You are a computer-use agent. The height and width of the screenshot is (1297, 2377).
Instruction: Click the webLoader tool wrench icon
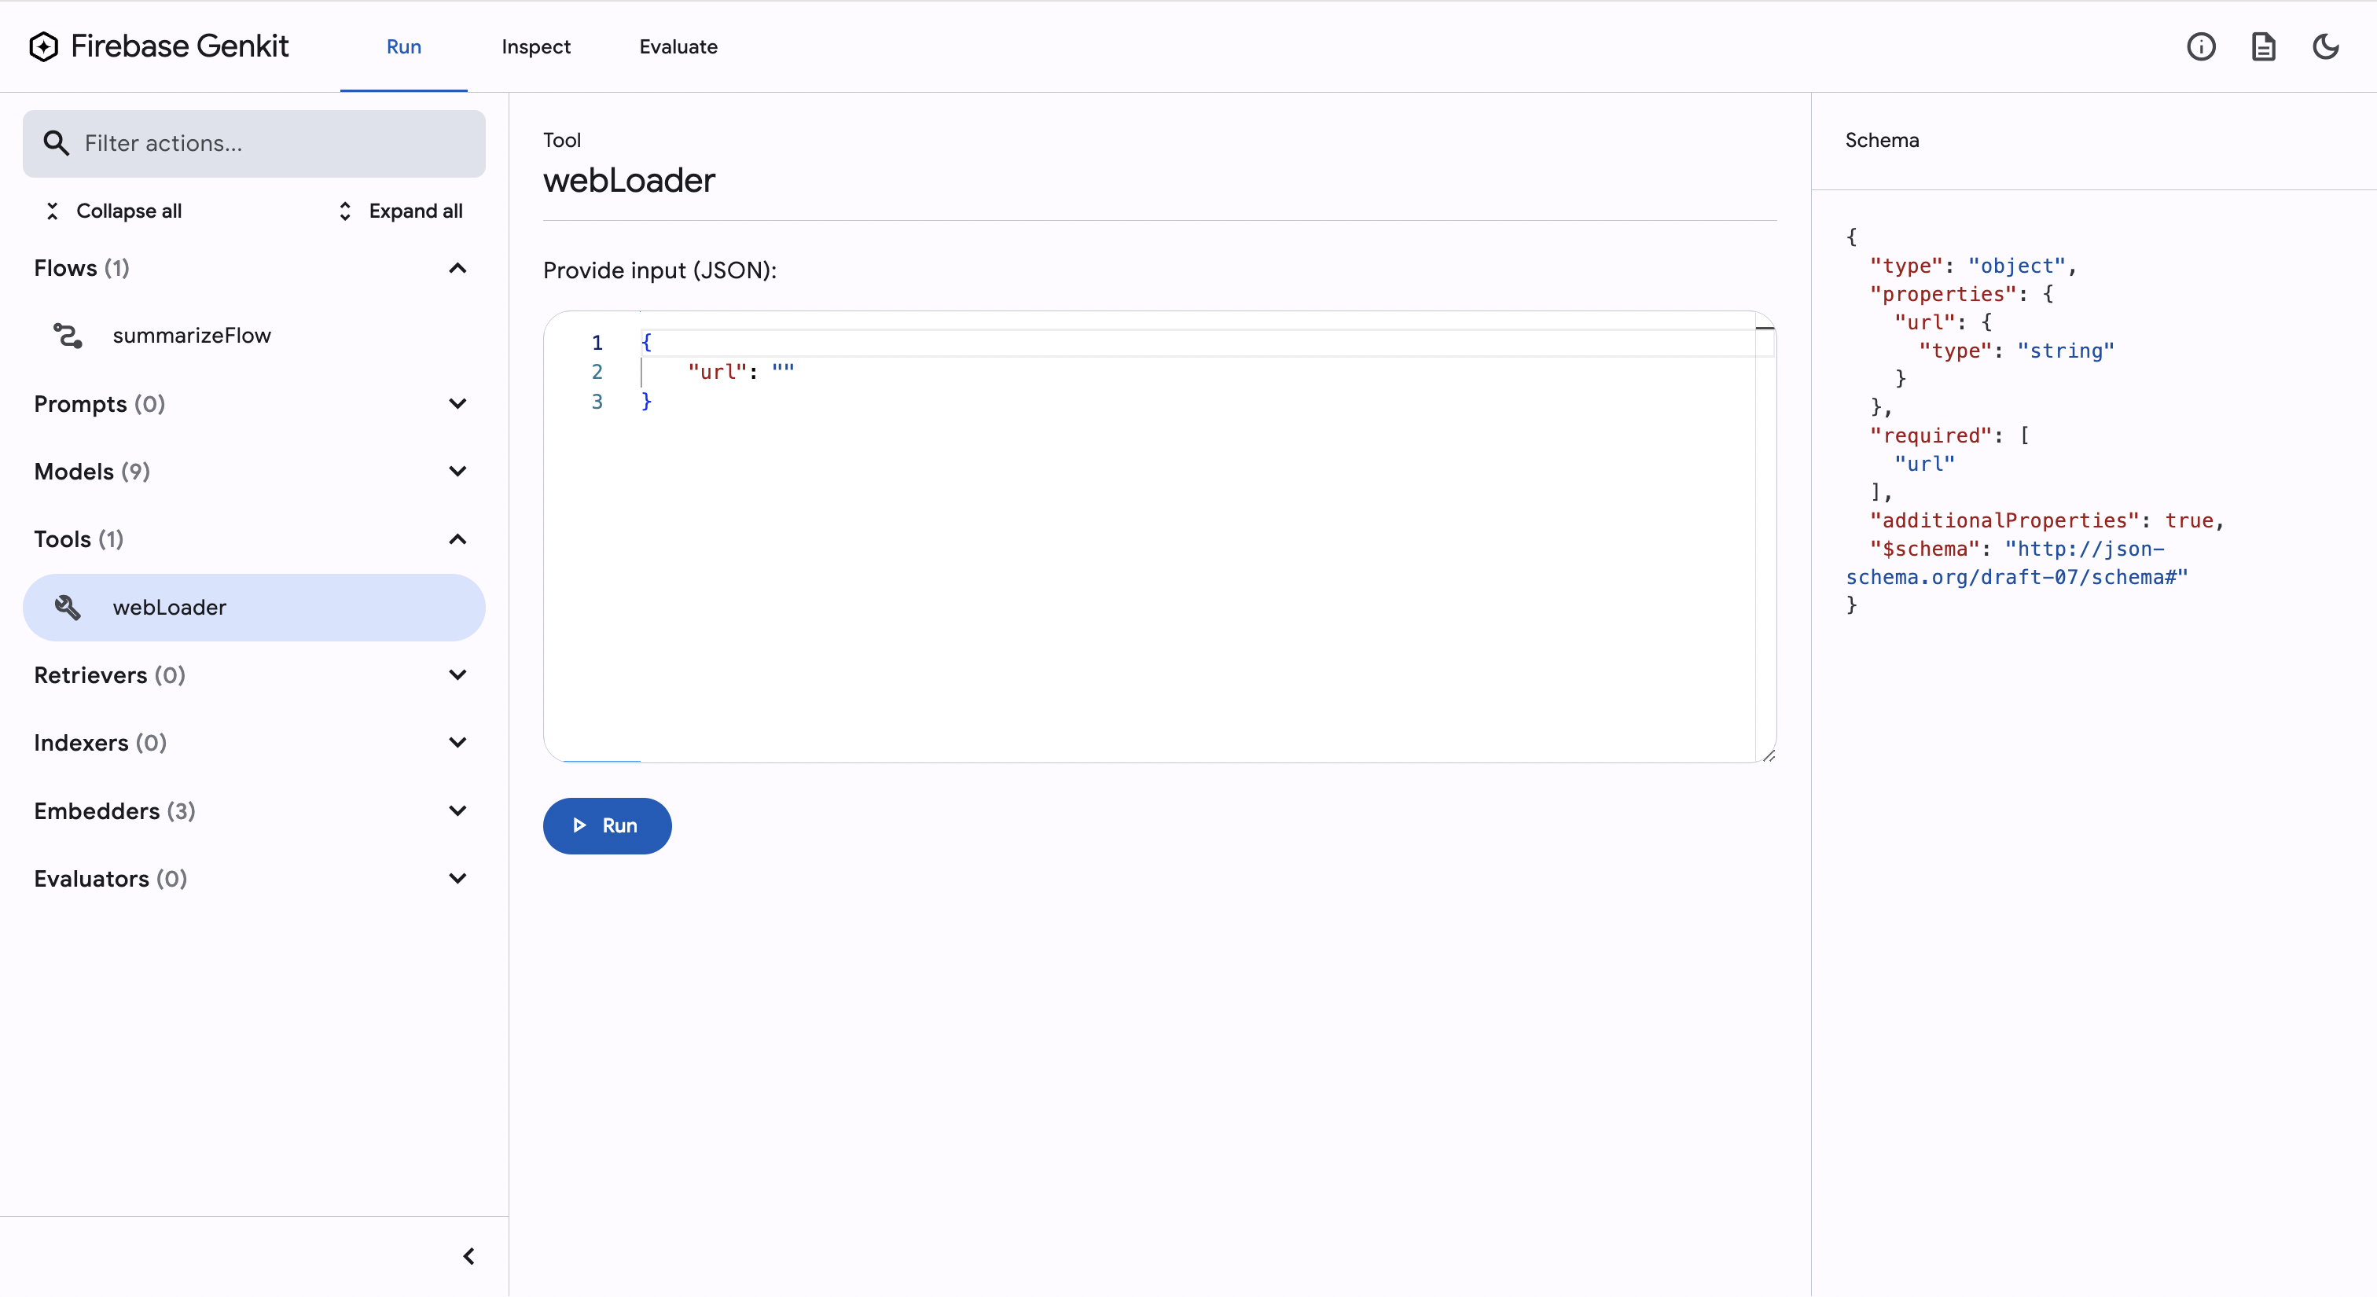67,607
